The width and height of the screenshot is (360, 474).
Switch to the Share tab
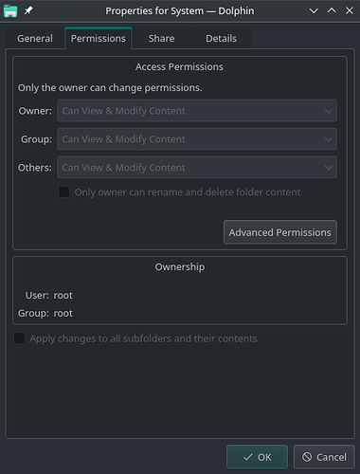tap(161, 38)
